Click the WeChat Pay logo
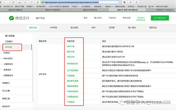176x110 pixels. click(x=19, y=18)
